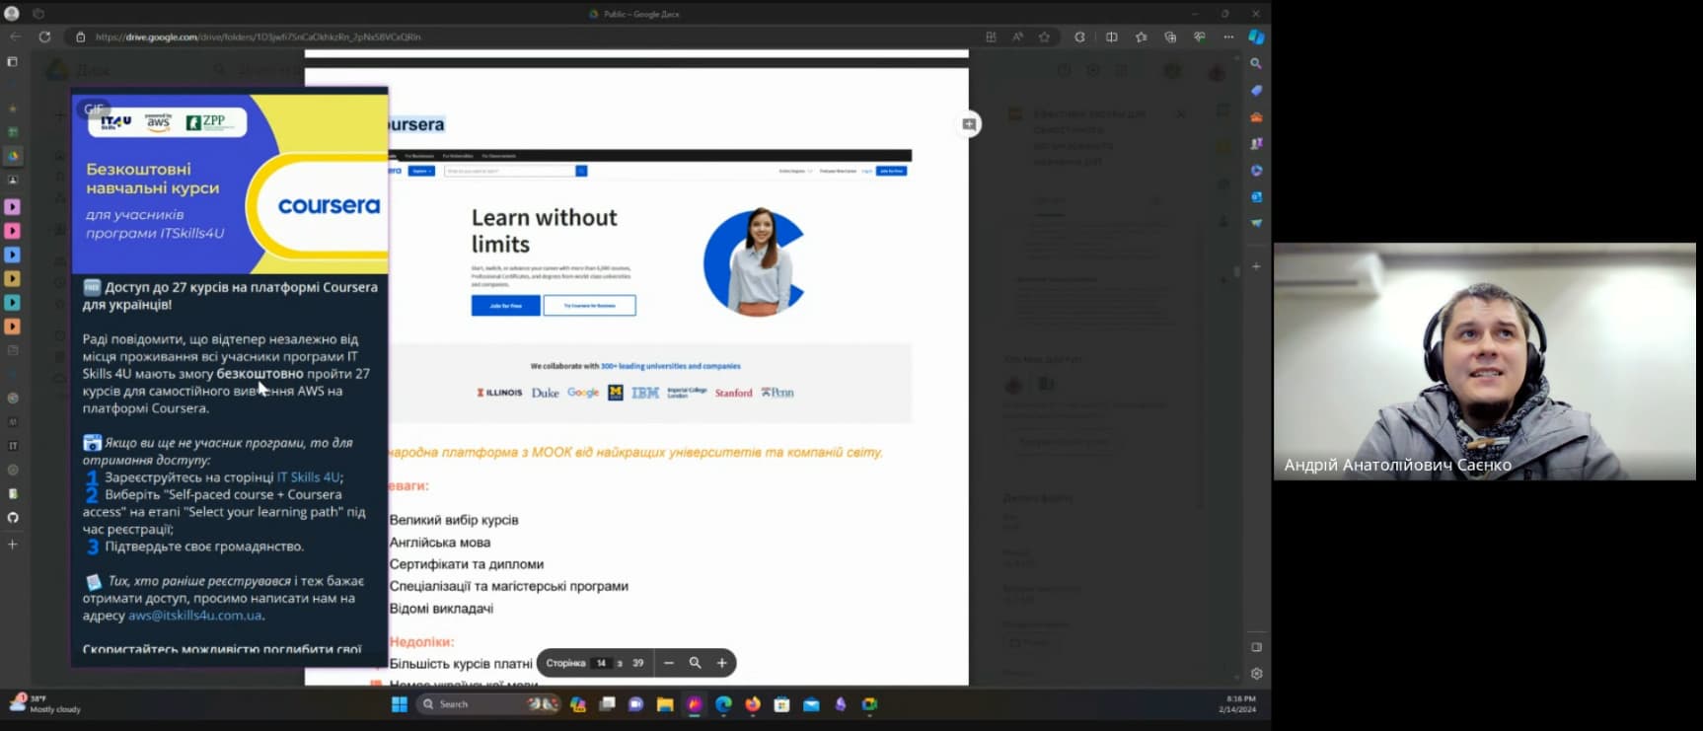Click the blue Join for Free button
The width and height of the screenshot is (1703, 731).
point(505,306)
